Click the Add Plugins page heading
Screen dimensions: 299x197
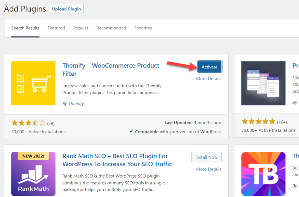coord(25,9)
